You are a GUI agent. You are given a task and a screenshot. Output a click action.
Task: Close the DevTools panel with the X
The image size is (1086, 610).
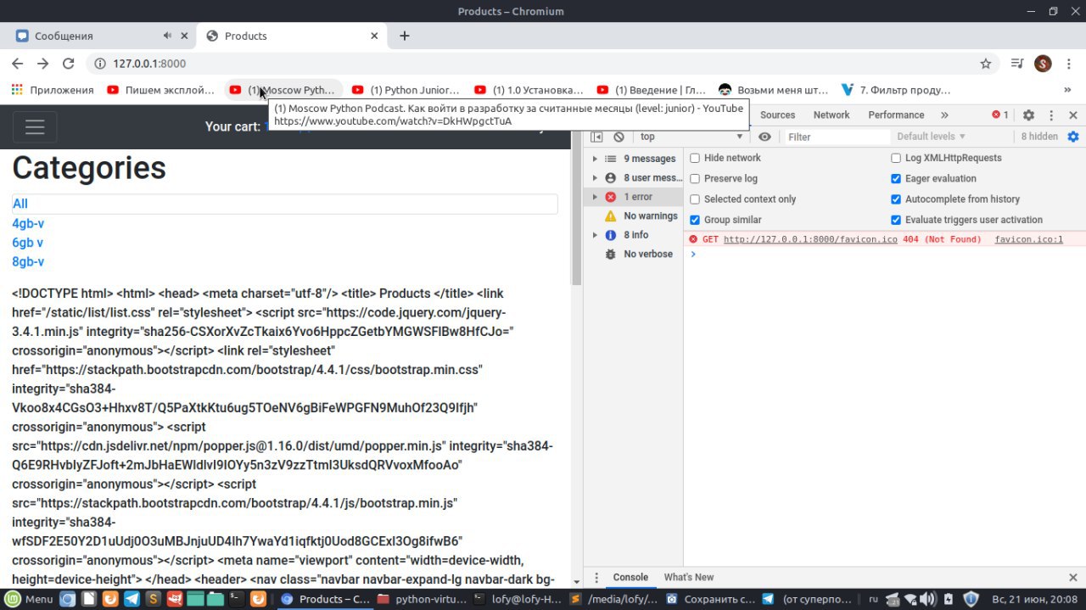1073,115
